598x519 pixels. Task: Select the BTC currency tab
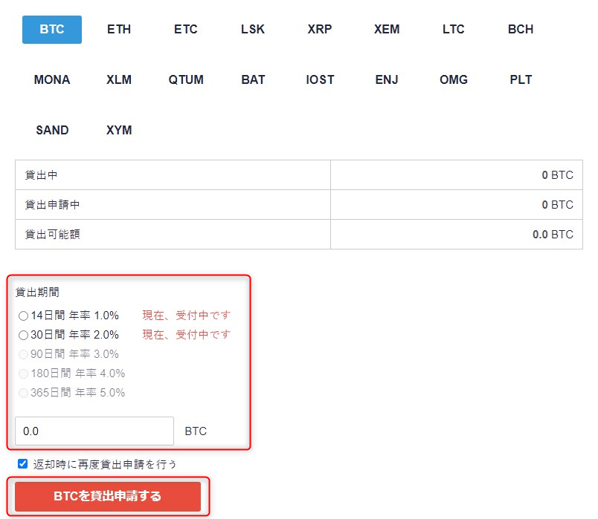[52, 29]
